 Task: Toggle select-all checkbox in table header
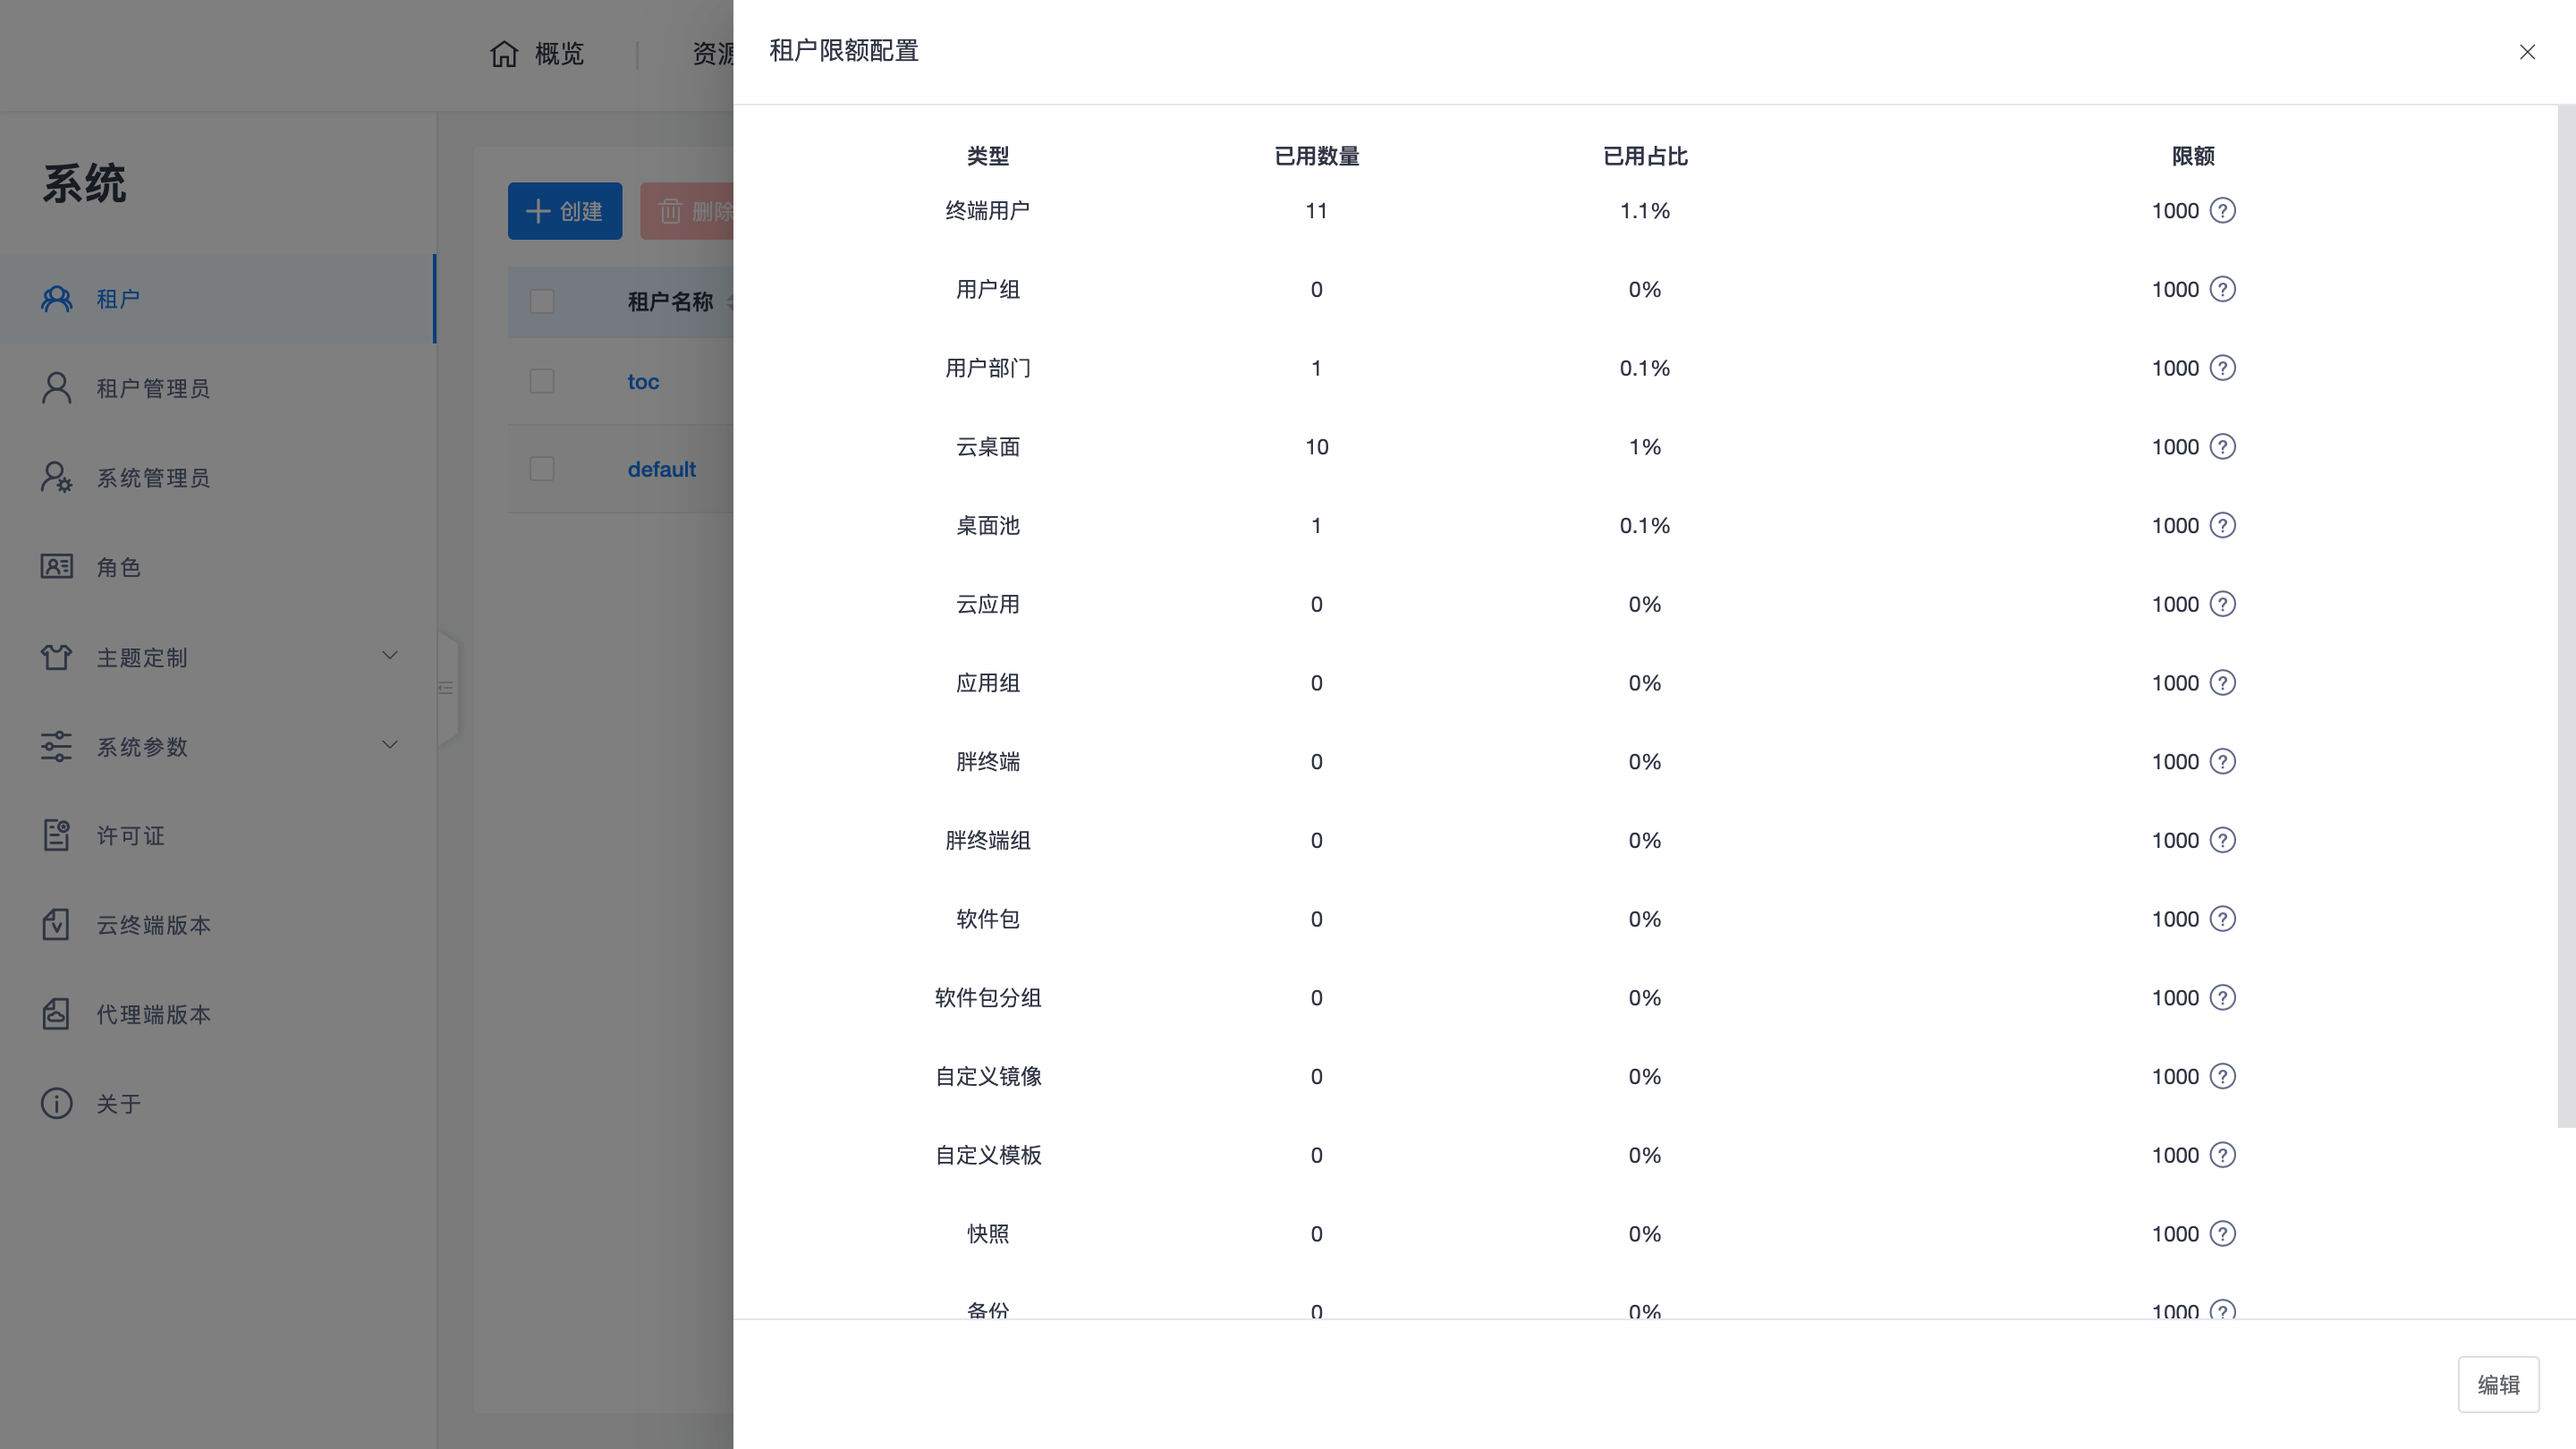(x=542, y=301)
